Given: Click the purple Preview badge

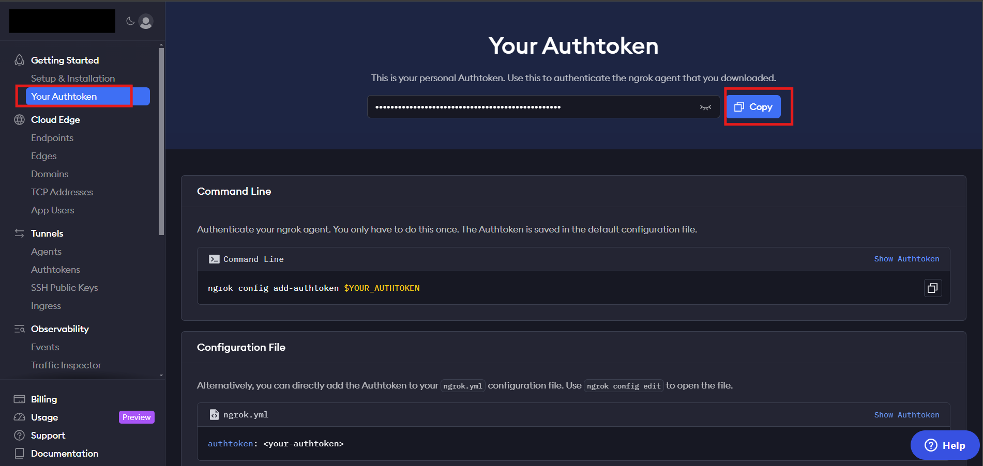Looking at the screenshot, I should click(137, 417).
